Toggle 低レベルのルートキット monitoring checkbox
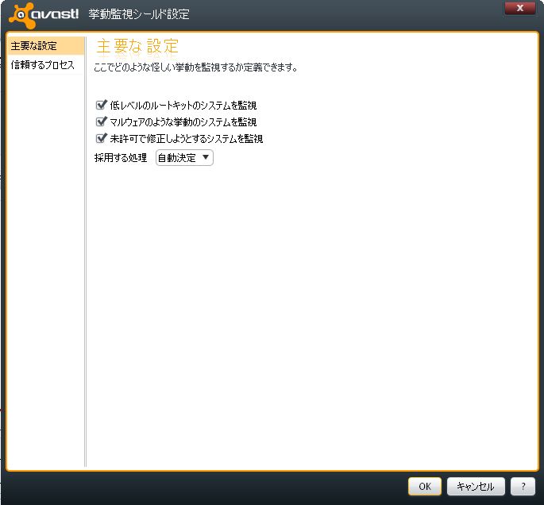The height and width of the screenshot is (505, 544). (x=101, y=105)
